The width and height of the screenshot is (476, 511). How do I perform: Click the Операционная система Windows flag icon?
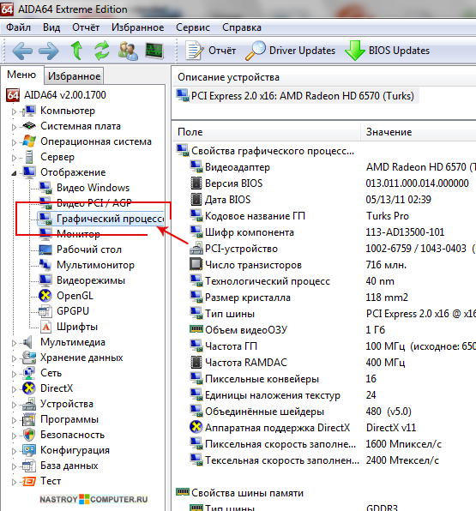(x=29, y=141)
